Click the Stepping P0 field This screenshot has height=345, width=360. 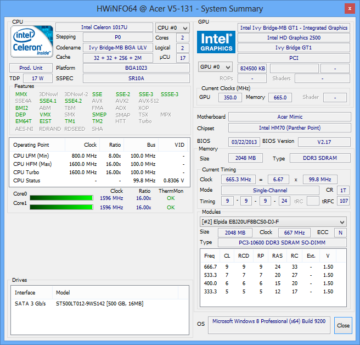pyautogui.click(x=118, y=37)
